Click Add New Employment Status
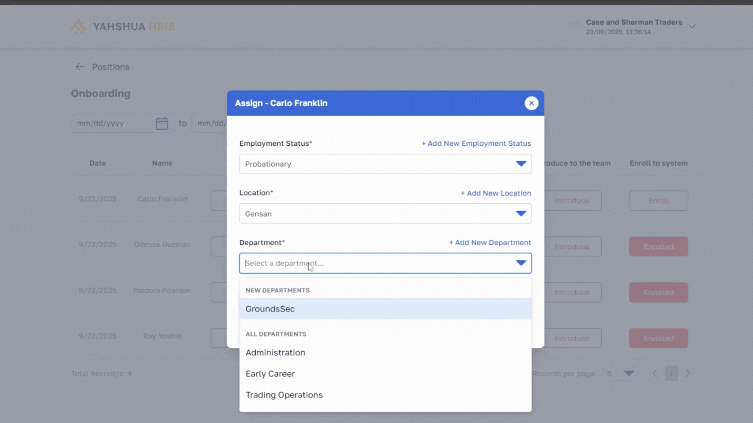Image resolution: width=753 pixels, height=423 pixels. pos(476,143)
